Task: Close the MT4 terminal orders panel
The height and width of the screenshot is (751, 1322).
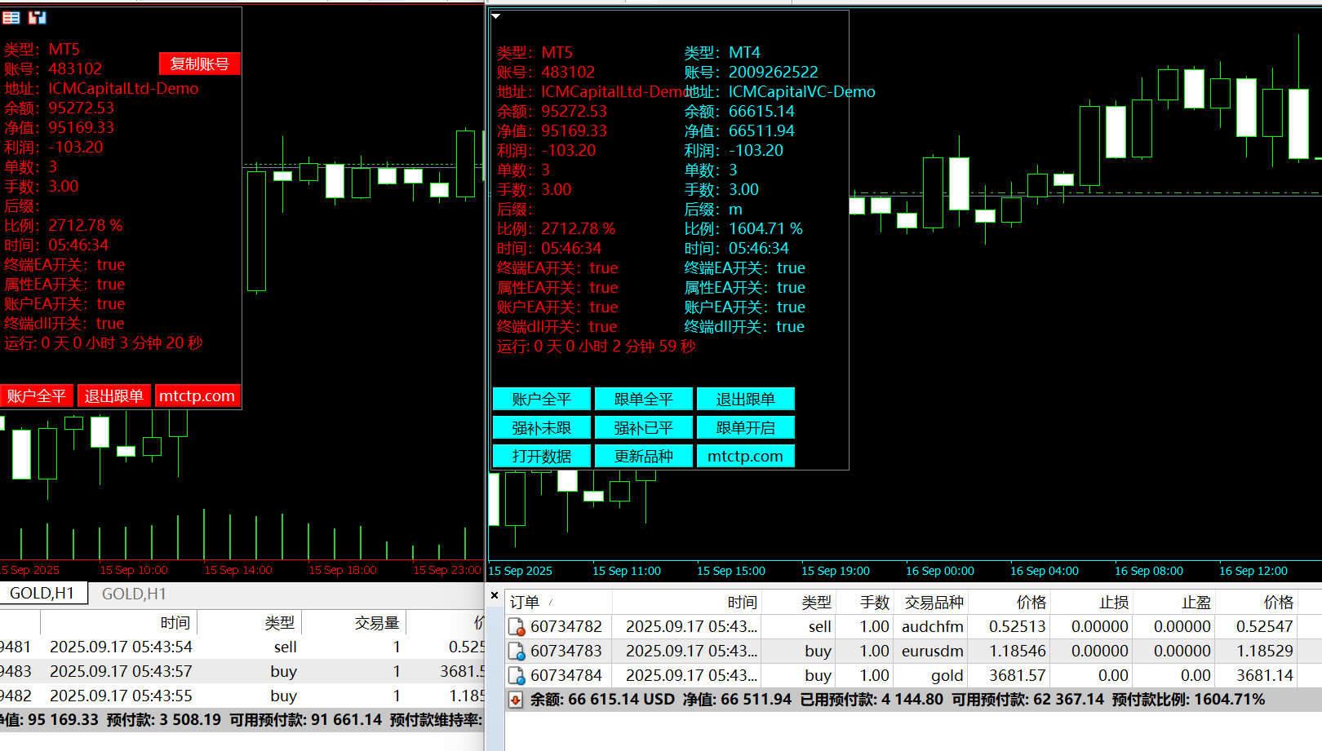Action: 495,596
